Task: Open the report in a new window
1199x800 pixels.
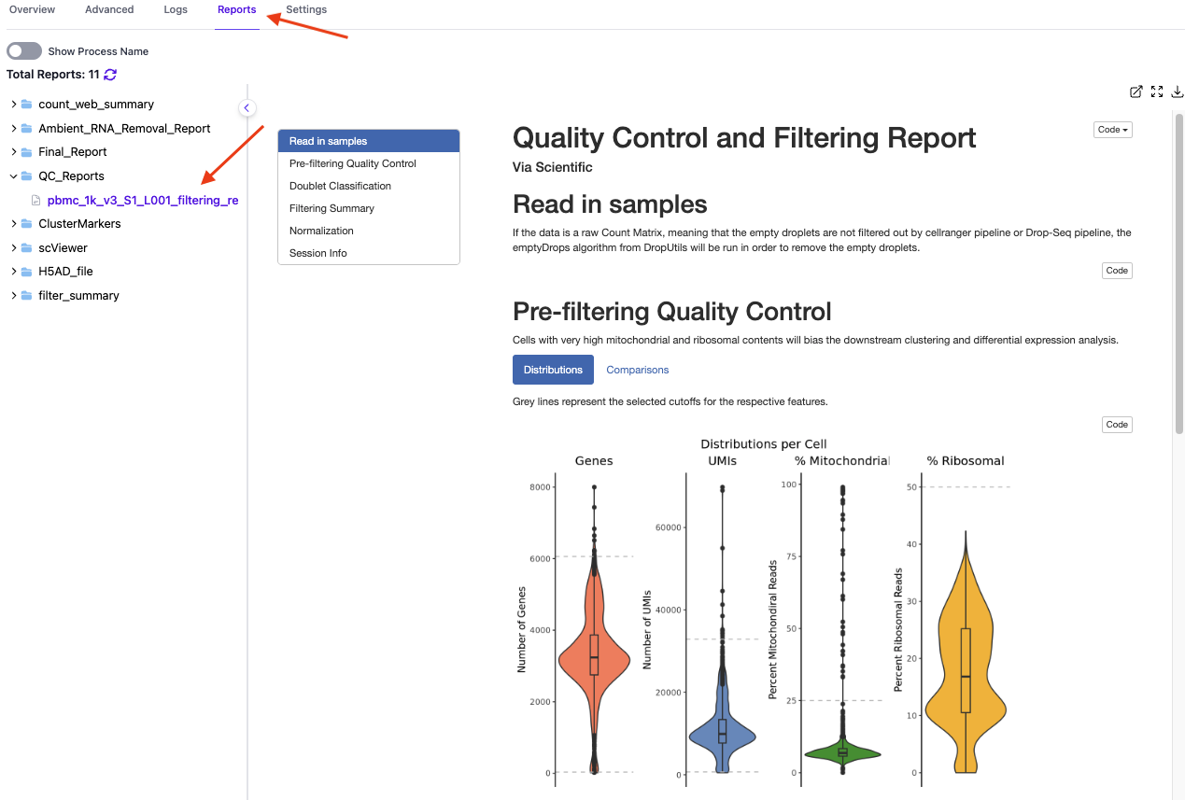Action: coord(1136,91)
